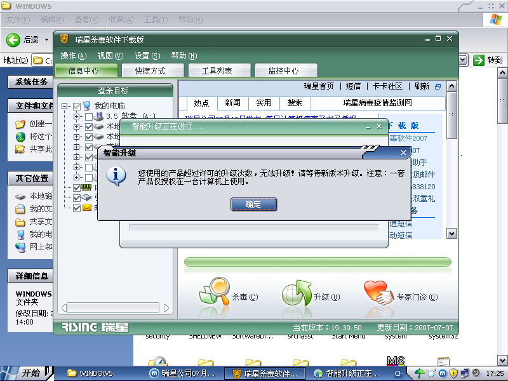The image size is (508, 381).
Task: Click the 我的文 documents icon in sidebar
Action: (x=20, y=209)
